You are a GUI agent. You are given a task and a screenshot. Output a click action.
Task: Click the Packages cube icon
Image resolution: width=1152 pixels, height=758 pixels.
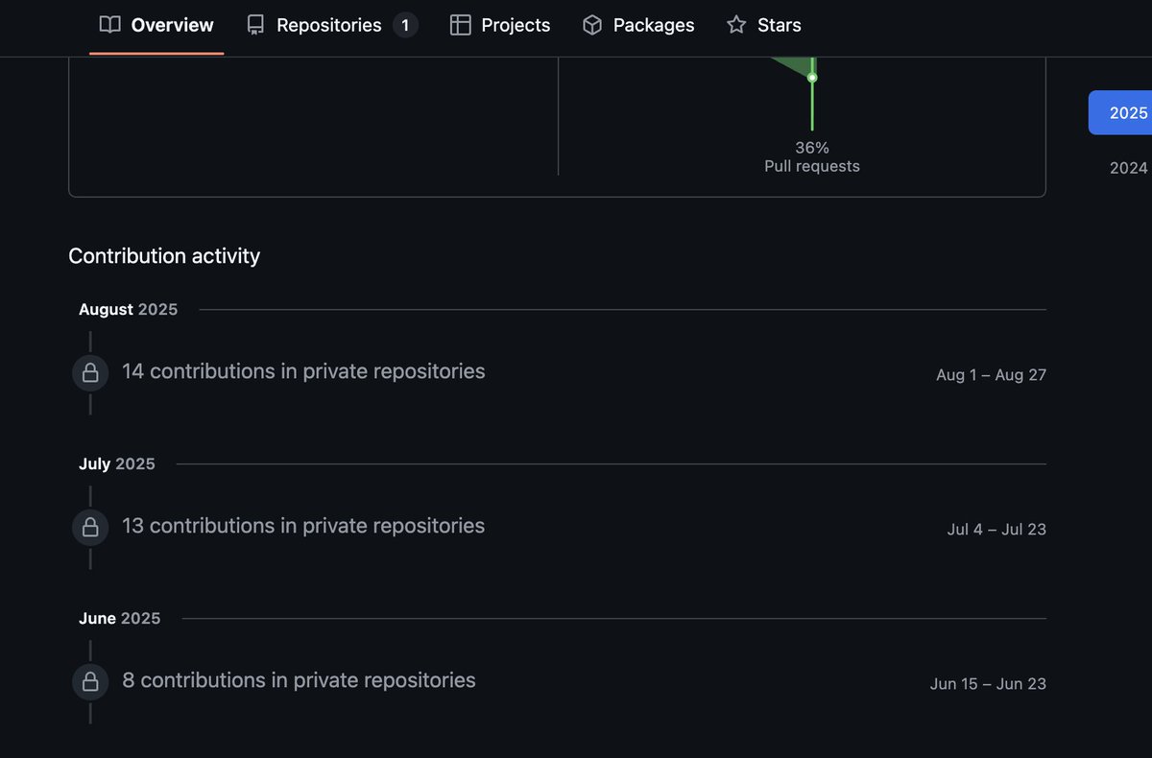(592, 25)
